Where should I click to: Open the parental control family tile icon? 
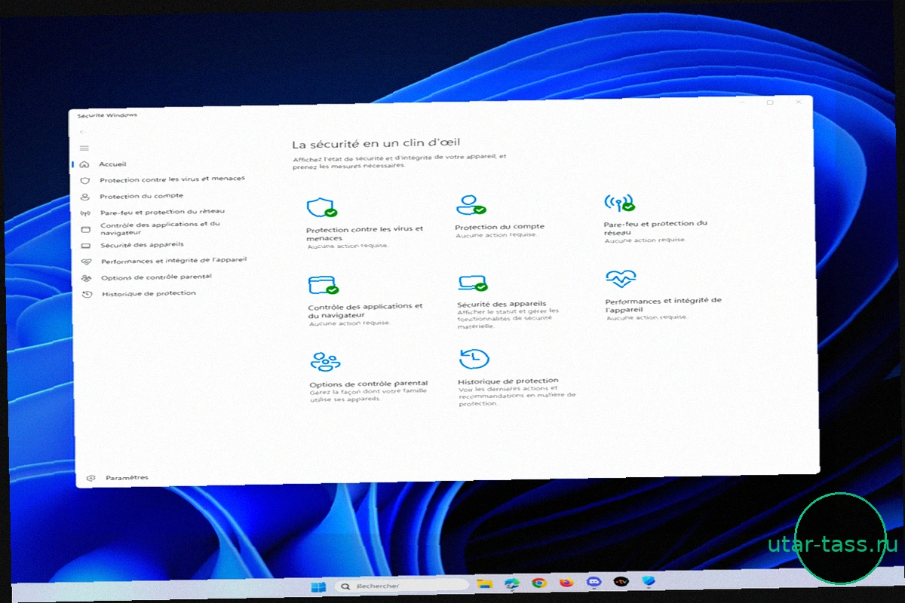pos(324,361)
